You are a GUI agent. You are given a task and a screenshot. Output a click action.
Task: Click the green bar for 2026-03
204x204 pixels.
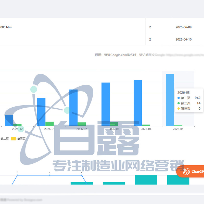tap(114, 124)
